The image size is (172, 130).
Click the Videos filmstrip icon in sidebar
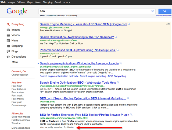coord(8,35)
